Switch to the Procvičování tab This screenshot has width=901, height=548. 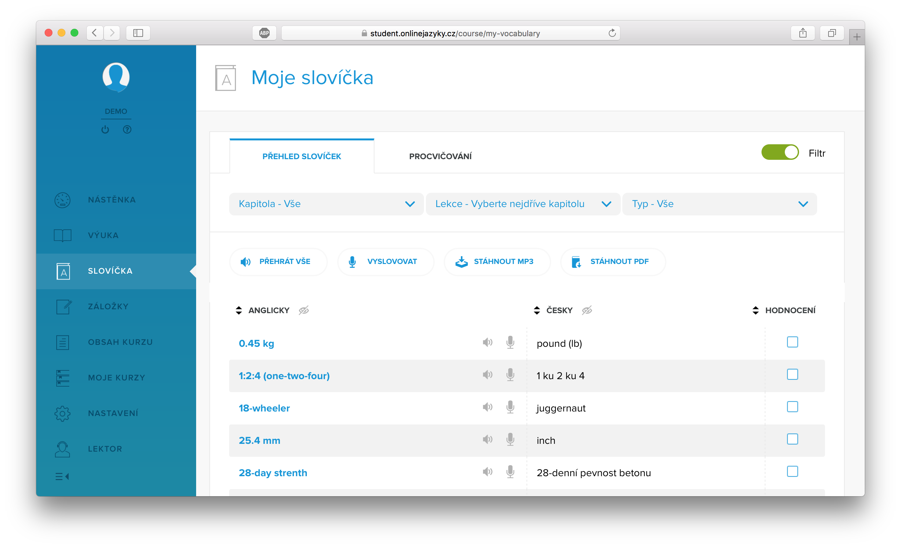point(440,157)
